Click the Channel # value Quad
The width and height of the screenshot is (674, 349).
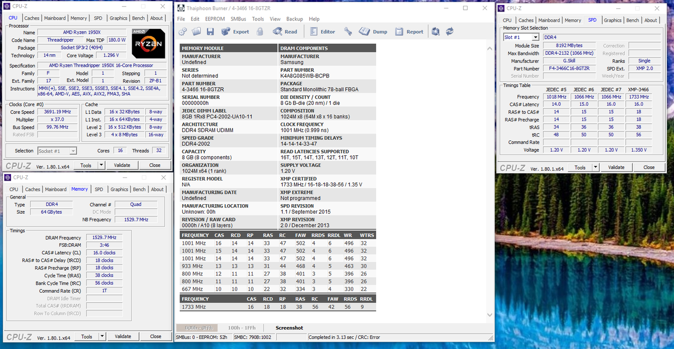coord(135,204)
